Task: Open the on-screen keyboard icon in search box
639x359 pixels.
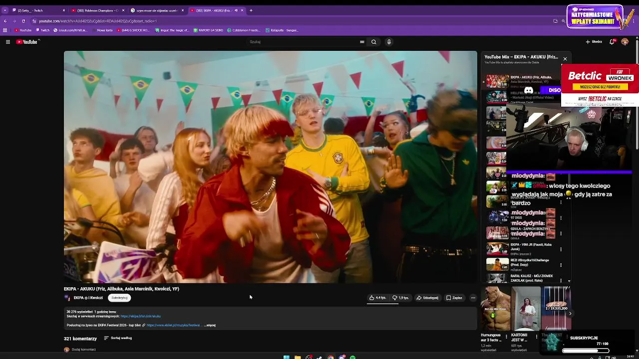Action: click(362, 42)
